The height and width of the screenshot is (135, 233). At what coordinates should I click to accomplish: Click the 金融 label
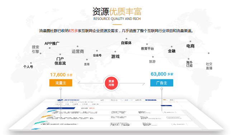[x=172, y=51]
